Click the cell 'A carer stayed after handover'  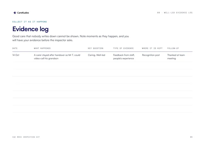coord(57,57)
